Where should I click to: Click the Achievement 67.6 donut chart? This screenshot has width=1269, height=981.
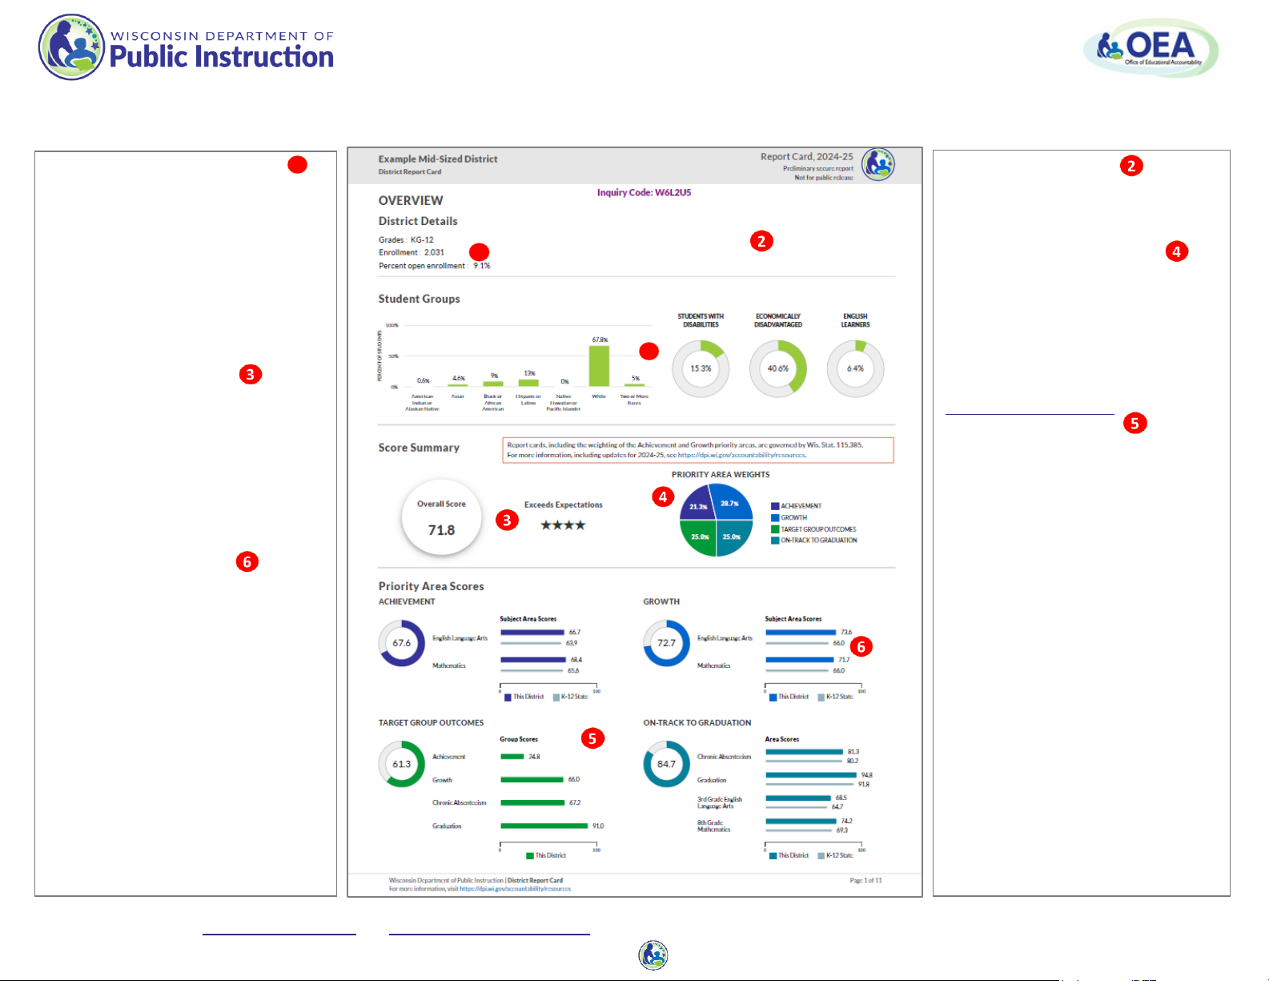(x=402, y=643)
